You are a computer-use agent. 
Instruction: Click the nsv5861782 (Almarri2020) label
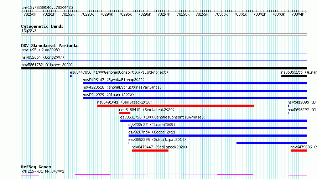coord(47,65)
